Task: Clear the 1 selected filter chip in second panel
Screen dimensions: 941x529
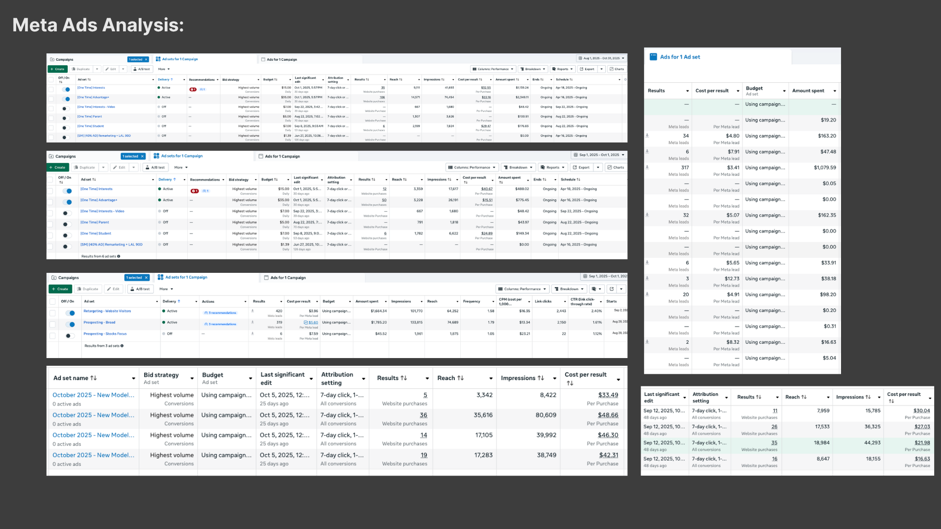Action: [x=142, y=156]
